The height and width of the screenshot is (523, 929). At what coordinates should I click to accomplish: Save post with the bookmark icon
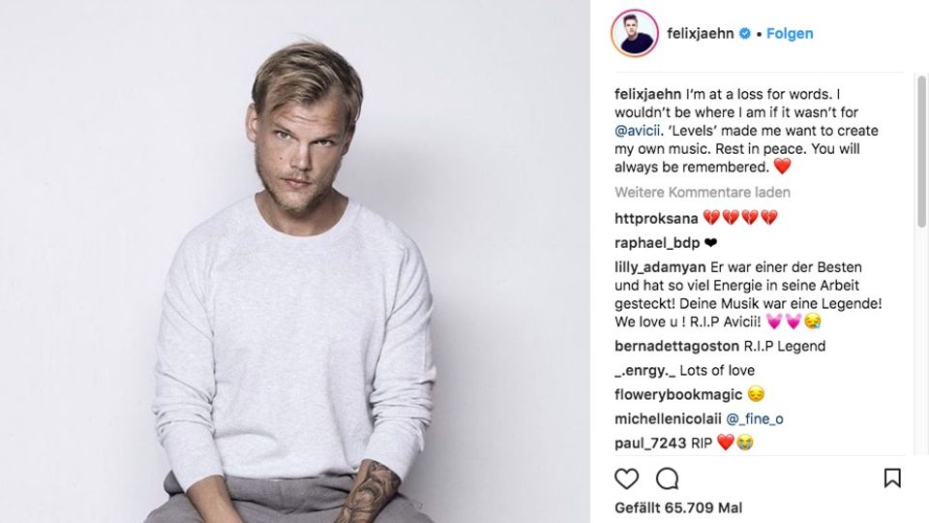892,478
